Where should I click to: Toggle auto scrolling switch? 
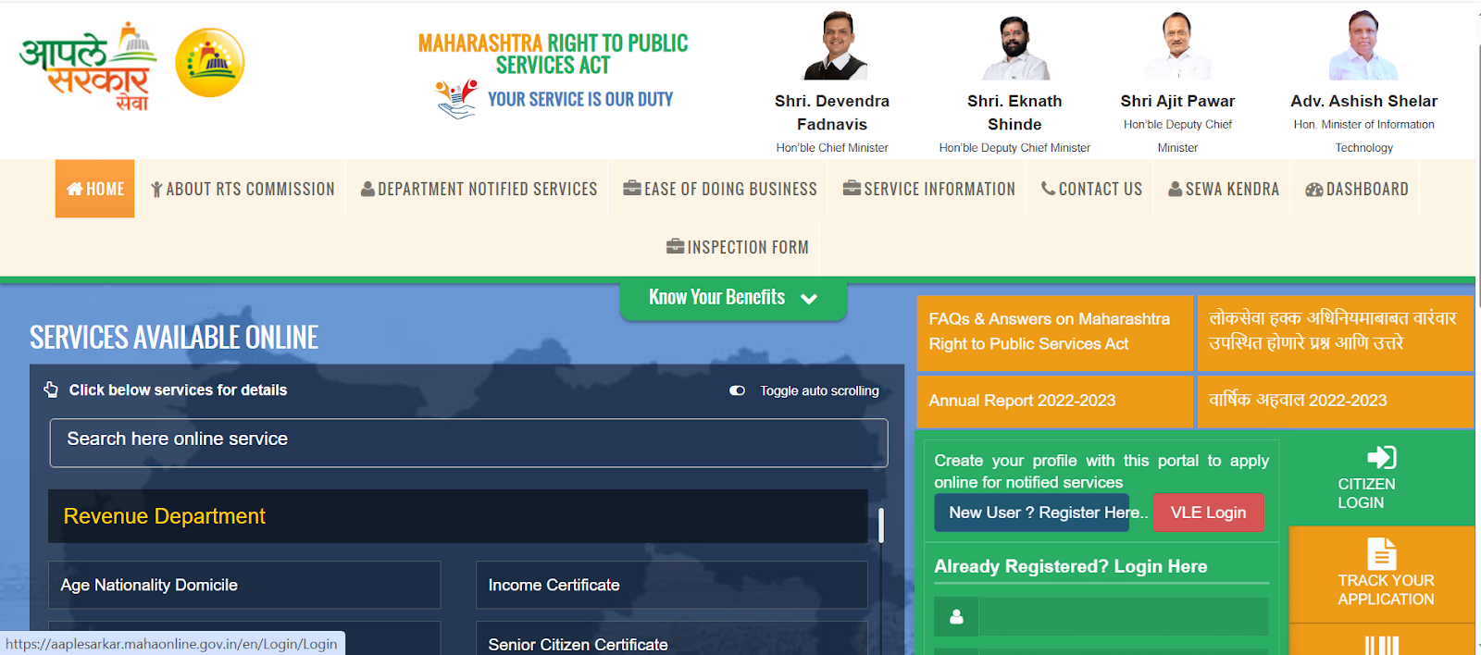click(737, 390)
